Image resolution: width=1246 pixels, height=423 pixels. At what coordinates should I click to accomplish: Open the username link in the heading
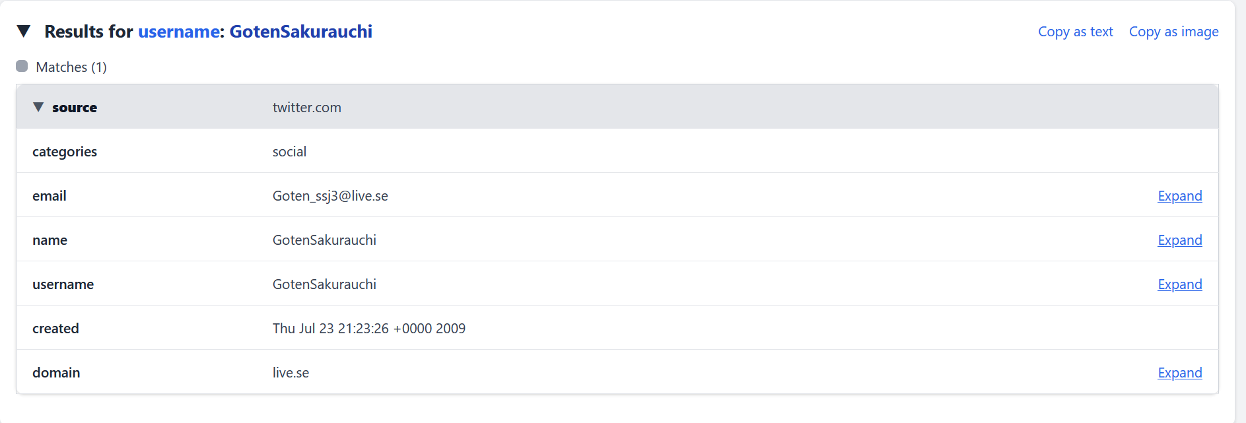[x=178, y=31]
